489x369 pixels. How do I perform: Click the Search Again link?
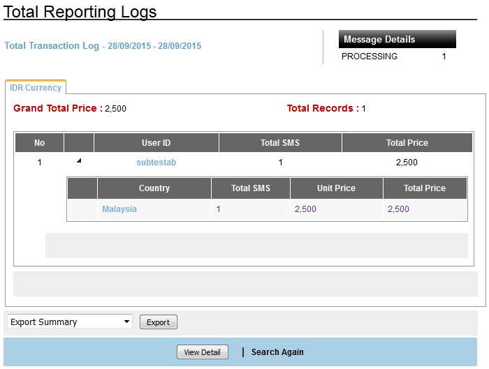point(277,352)
